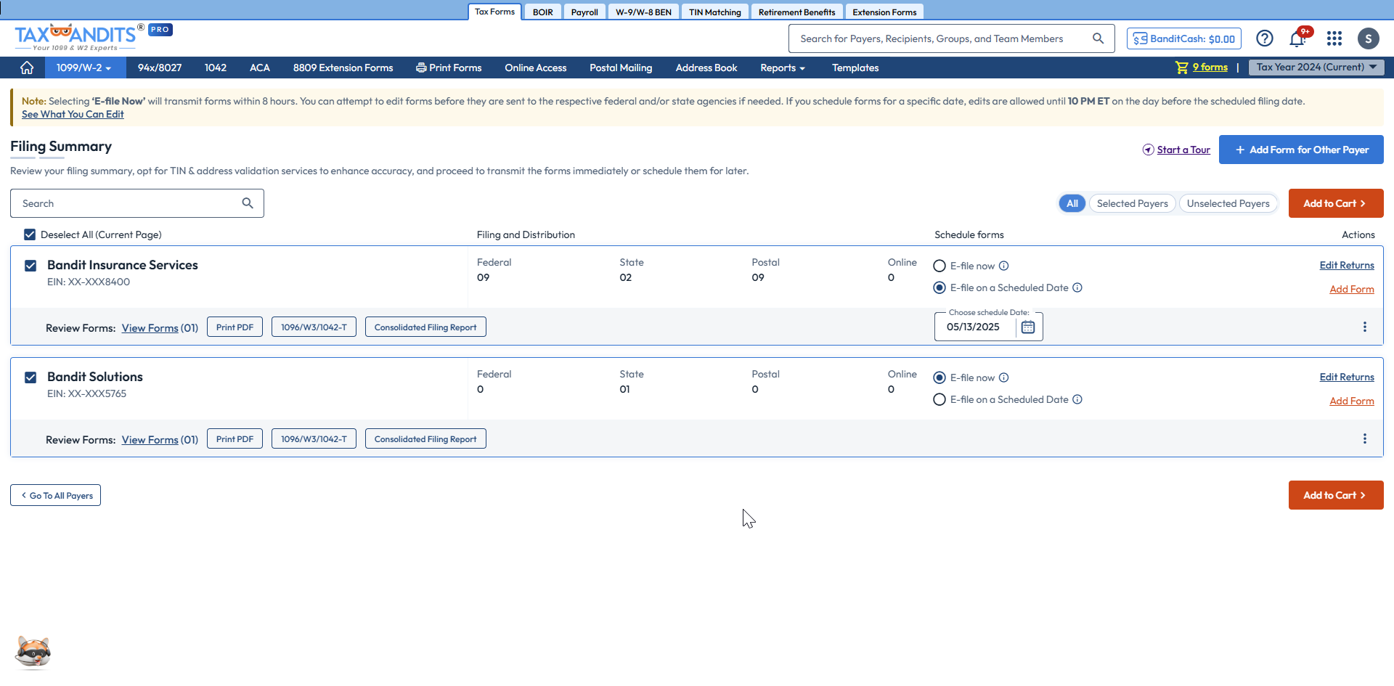Open Print Forms menu item
This screenshot has height=686, width=1394.
click(x=449, y=68)
